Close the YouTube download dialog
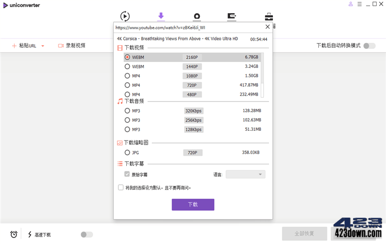 pos(268,27)
